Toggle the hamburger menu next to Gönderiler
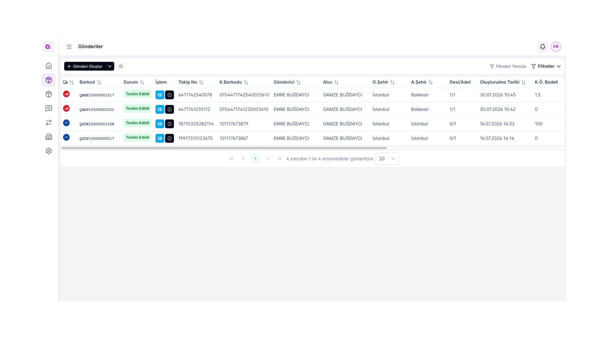 click(x=69, y=47)
